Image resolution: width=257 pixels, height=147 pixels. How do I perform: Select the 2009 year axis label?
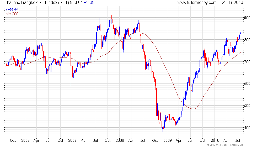(x=168, y=140)
